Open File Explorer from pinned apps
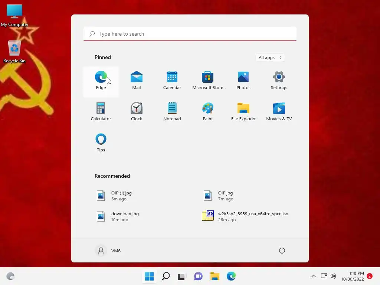Image resolution: width=380 pixels, height=285 pixels. [243, 112]
